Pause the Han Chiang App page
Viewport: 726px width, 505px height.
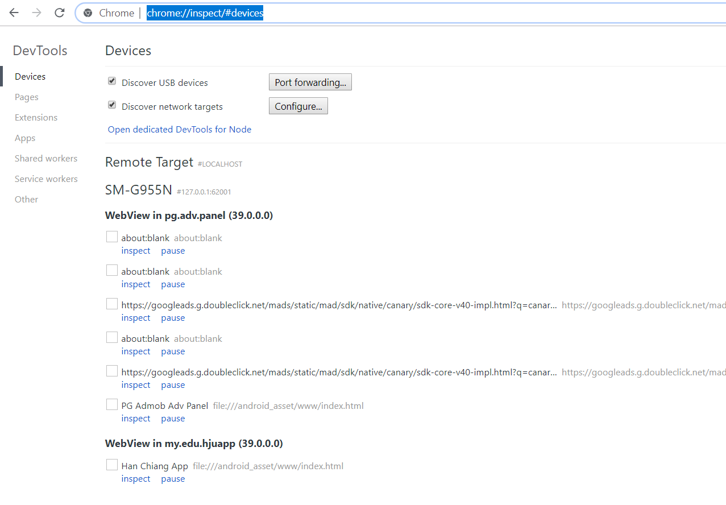point(173,479)
